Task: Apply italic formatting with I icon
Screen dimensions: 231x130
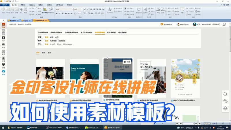Action: pos(60,13)
